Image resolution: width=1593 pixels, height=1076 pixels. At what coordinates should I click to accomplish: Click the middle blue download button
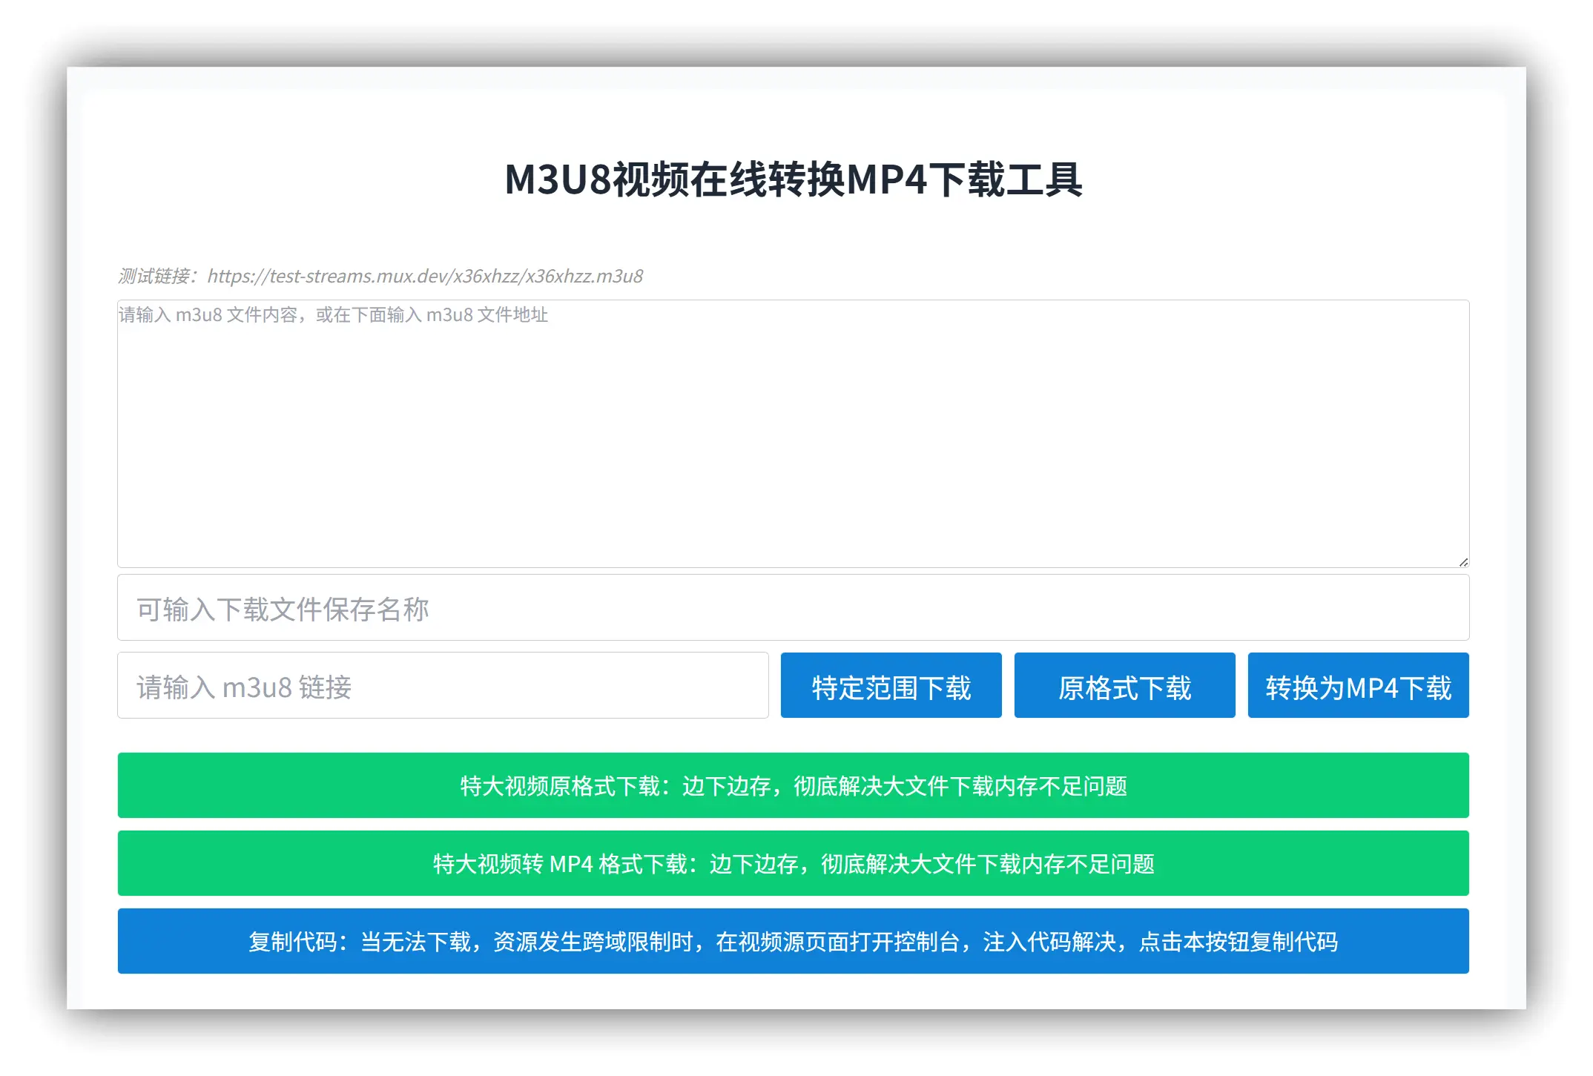click(1124, 686)
